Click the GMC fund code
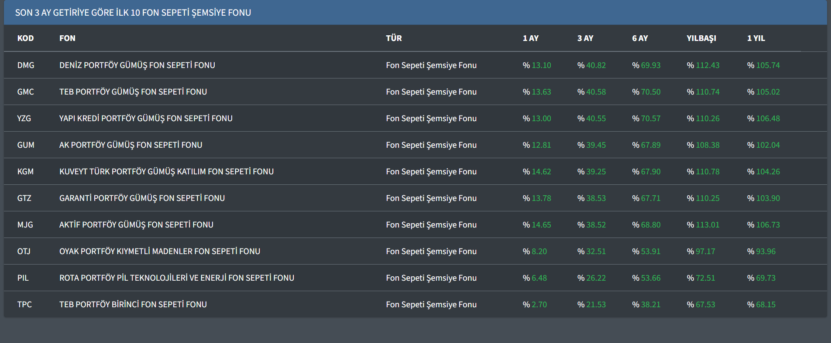This screenshot has width=831, height=343. 26,92
